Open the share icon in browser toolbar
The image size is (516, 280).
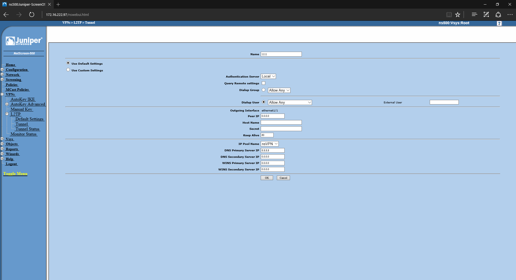tap(498, 15)
